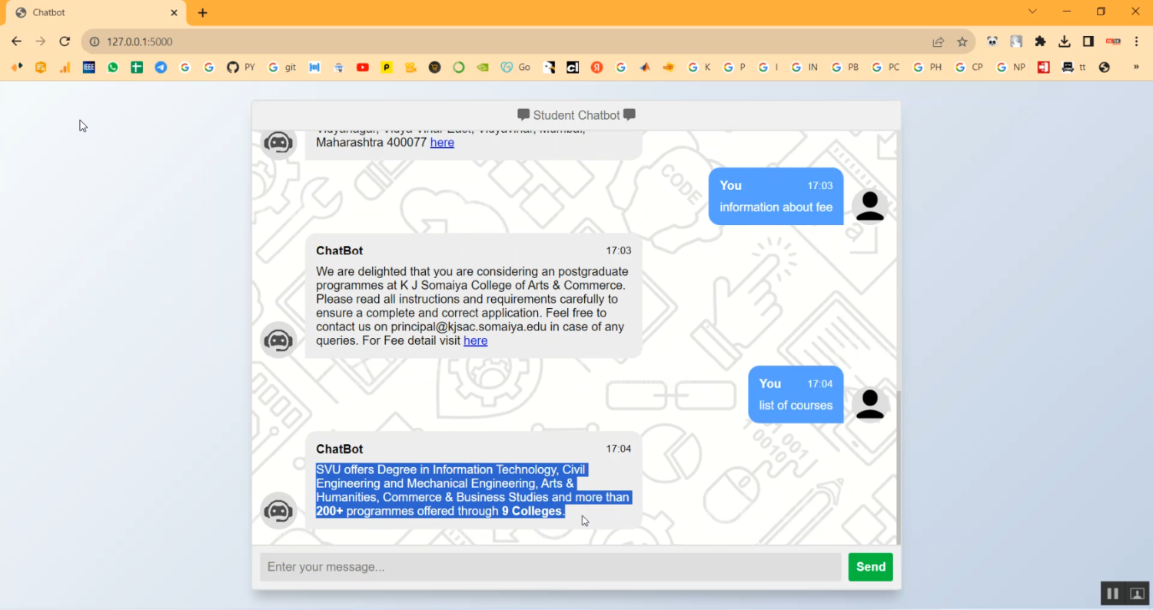Open a new browser tab
The height and width of the screenshot is (610, 1153).
203,13
